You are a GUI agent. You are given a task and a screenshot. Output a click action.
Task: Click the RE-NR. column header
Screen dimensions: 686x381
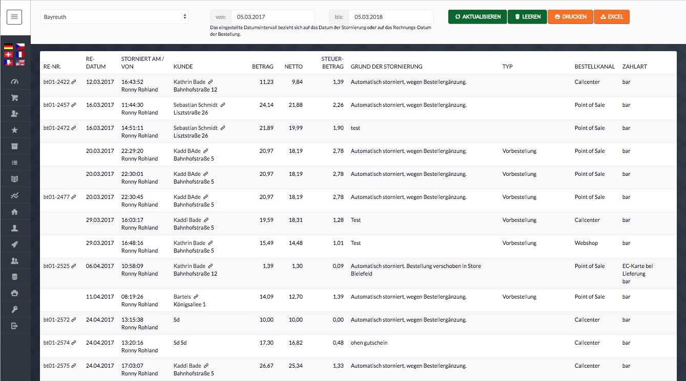tap(52, 66)
